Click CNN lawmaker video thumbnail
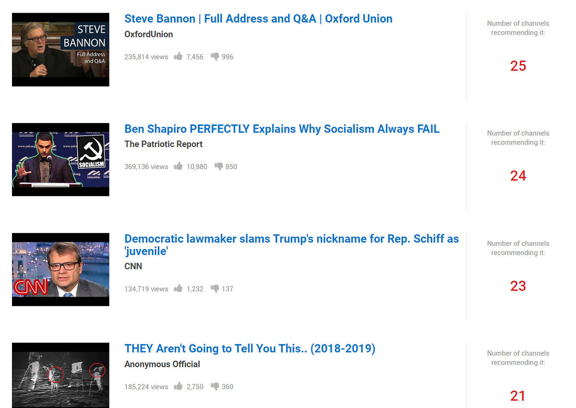 coord(60,270)
